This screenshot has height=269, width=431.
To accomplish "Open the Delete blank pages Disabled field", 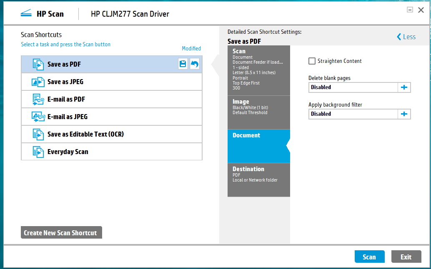I will pos(353,87).
